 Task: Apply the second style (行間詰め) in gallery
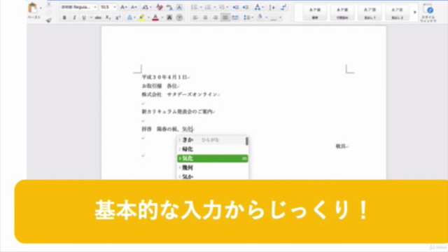click(x=342, y=13)
